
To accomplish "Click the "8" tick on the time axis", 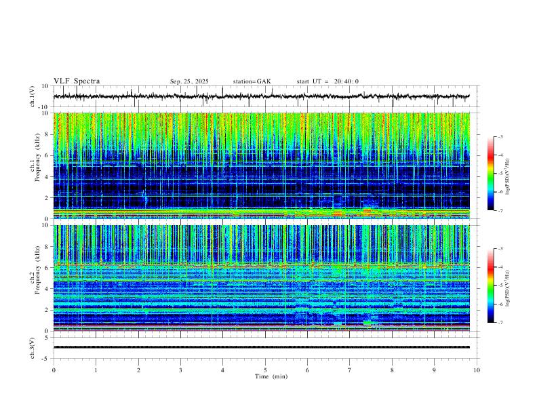I will (392, 370).
